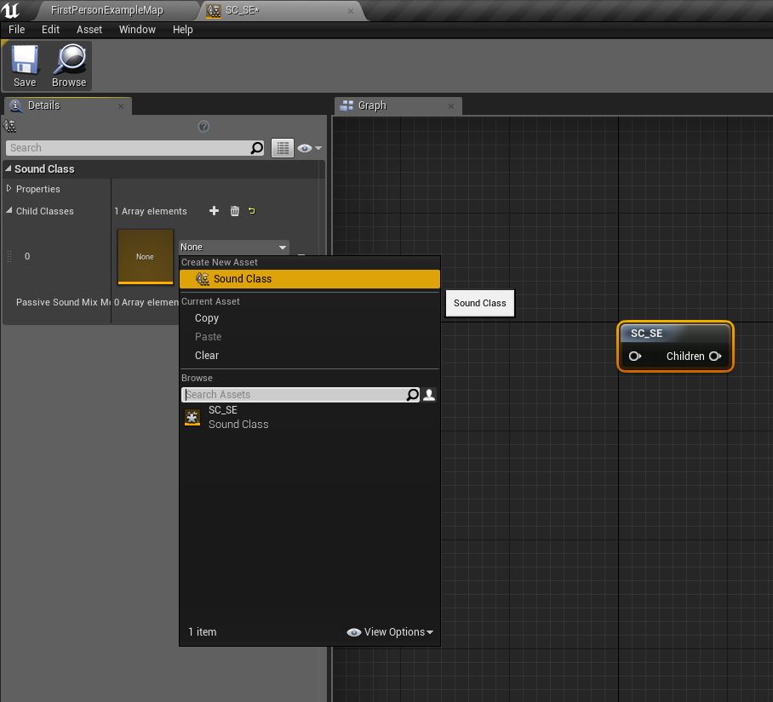Click the Browse toolbar icon

[x=69, y=60]
